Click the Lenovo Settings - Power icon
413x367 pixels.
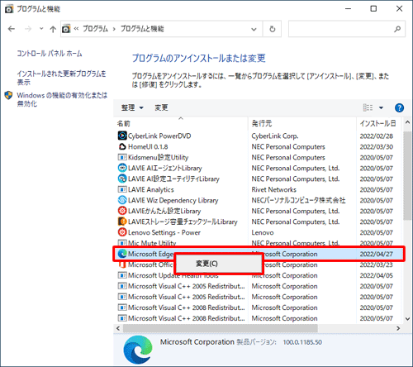pos(122,232)
